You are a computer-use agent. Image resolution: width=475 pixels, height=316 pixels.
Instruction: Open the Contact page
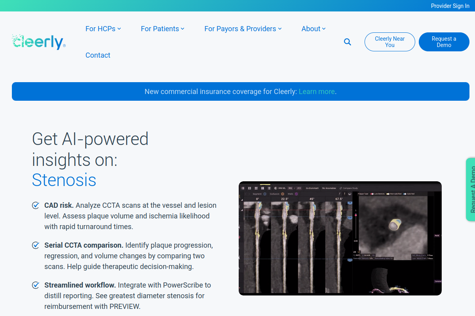point(98,55)
